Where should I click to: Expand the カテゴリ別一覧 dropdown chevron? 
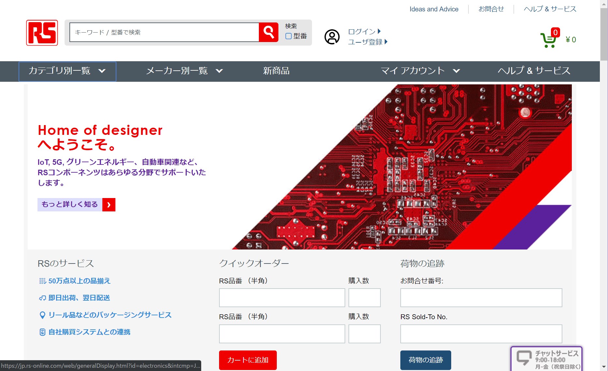(x=102, y=71)
